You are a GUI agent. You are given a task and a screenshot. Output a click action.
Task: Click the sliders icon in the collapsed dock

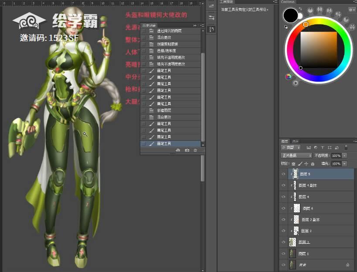coord(211,18)
